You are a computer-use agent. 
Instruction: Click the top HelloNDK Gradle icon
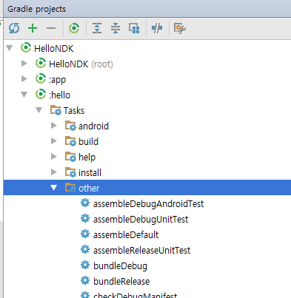coord(26,47)
